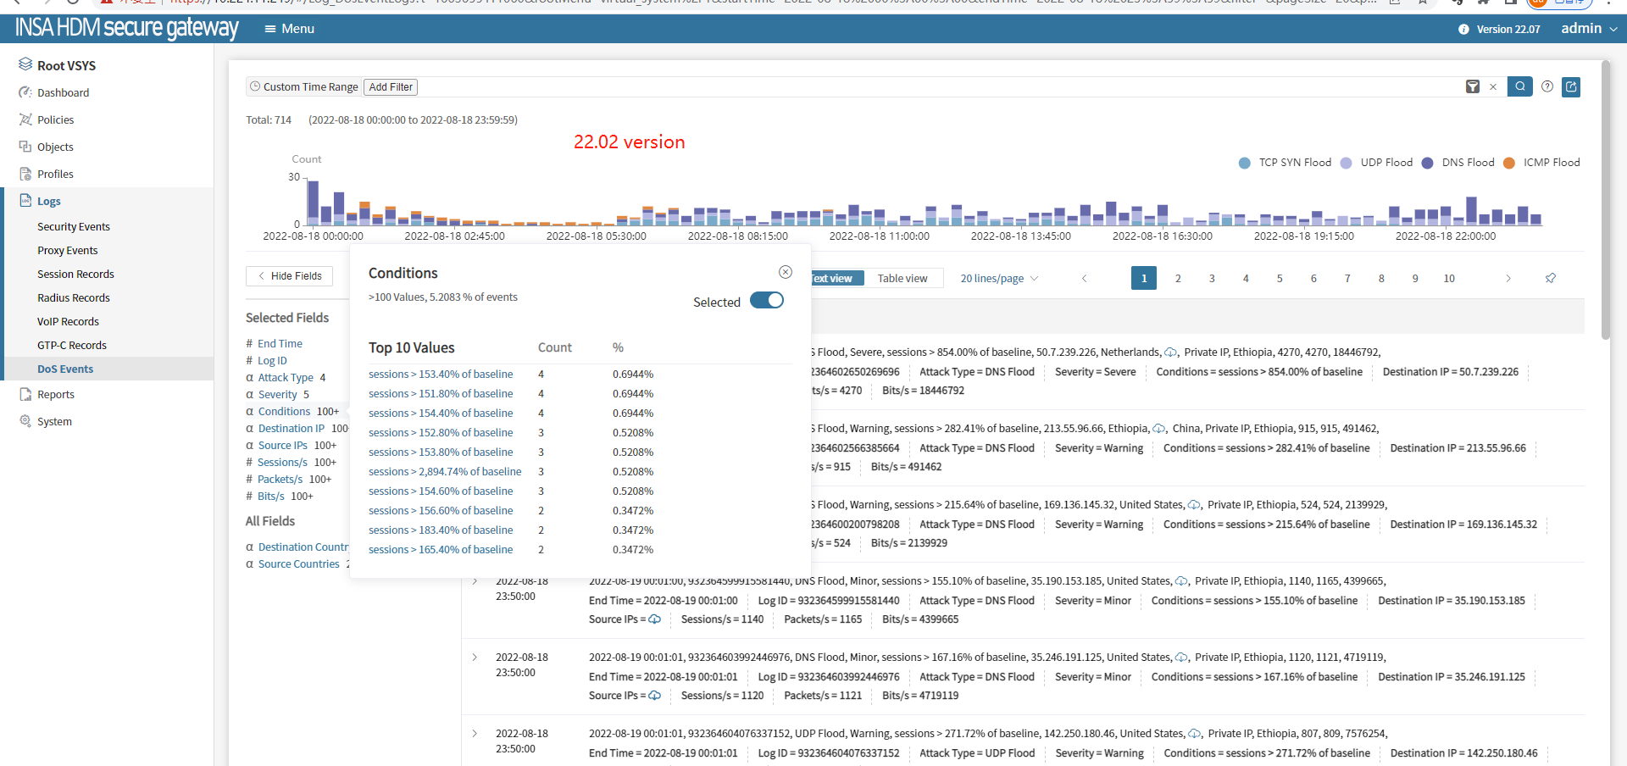This screenshot has height=766, width=1627.
Task: Click the Add Filter button
Action: [x=391, y=86]
